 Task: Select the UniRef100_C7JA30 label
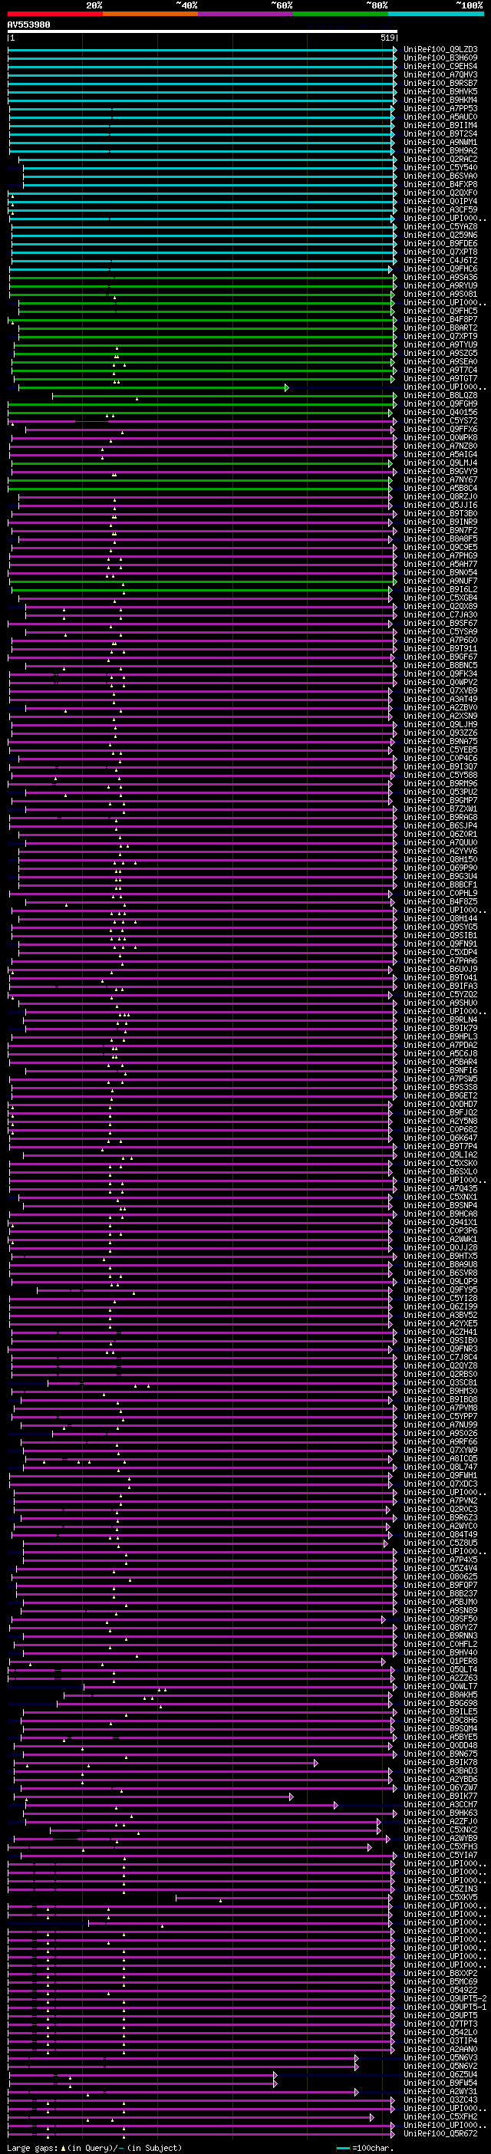pos(441,614)
